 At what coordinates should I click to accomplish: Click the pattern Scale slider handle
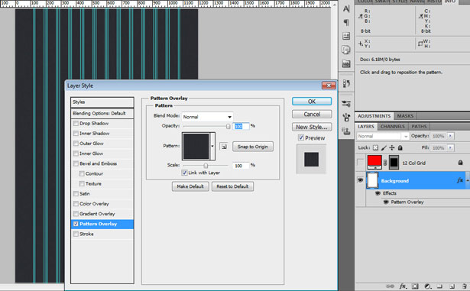click(206, 166)
